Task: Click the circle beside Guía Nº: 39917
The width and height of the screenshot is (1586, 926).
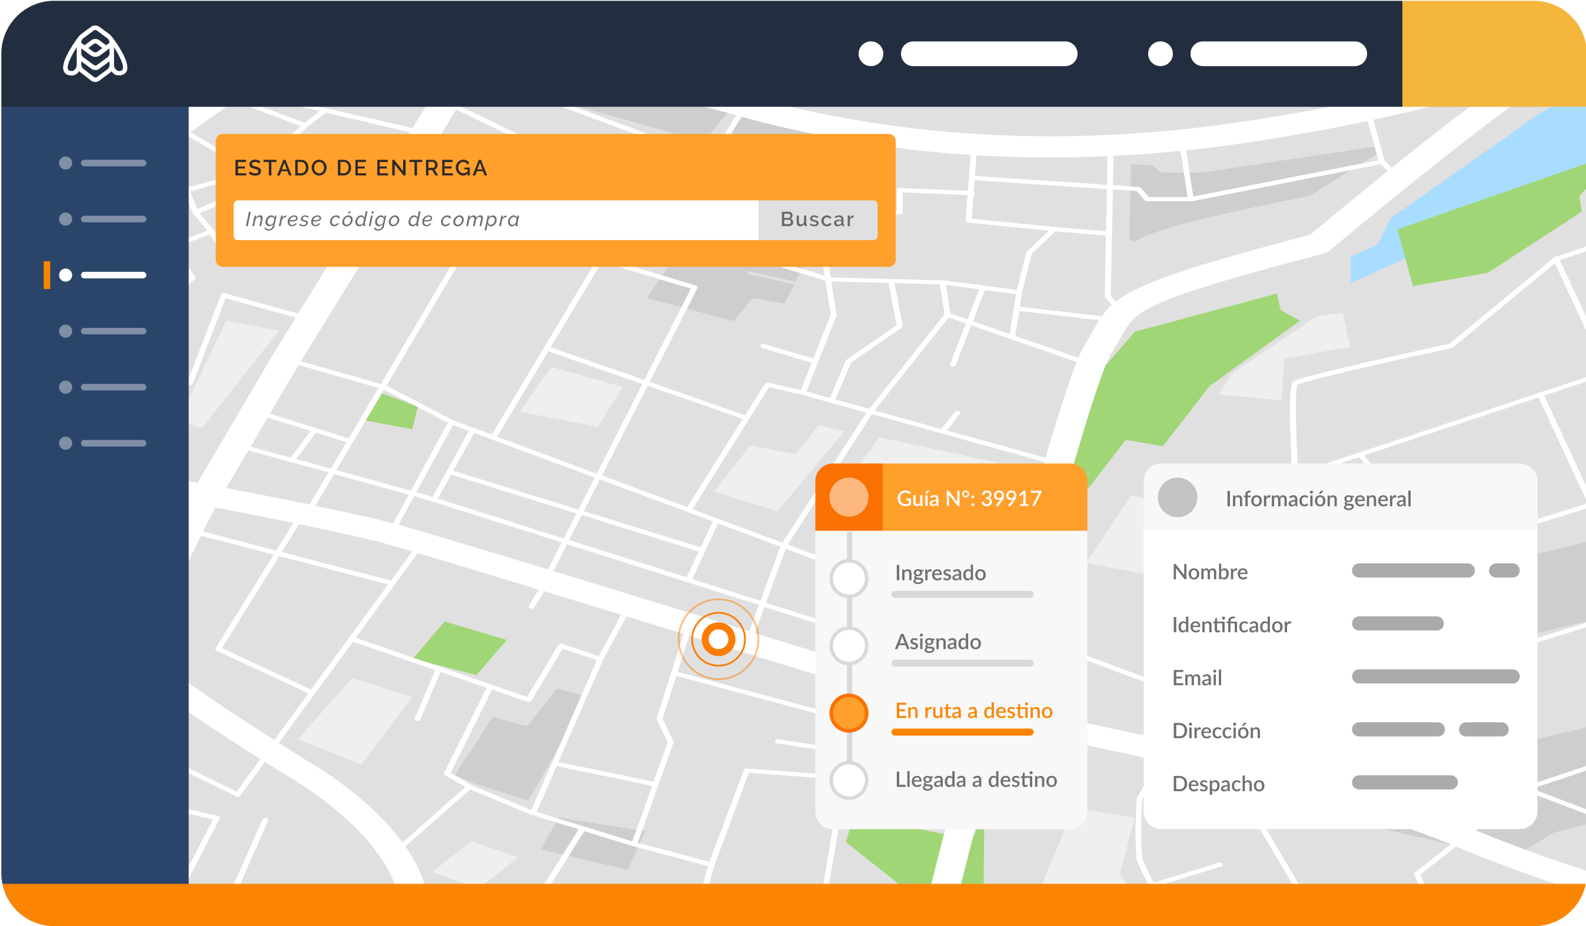Action: coord(849,497)
